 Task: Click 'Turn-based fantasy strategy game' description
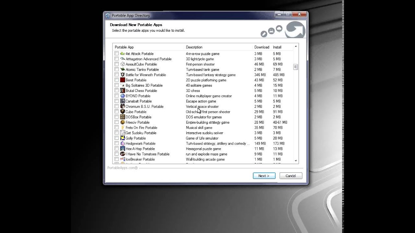pos(211,75)
